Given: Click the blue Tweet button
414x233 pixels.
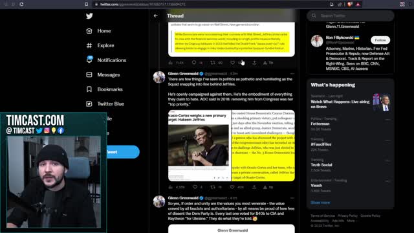Looking at the screenshot, I should click(x=123, y=152).
